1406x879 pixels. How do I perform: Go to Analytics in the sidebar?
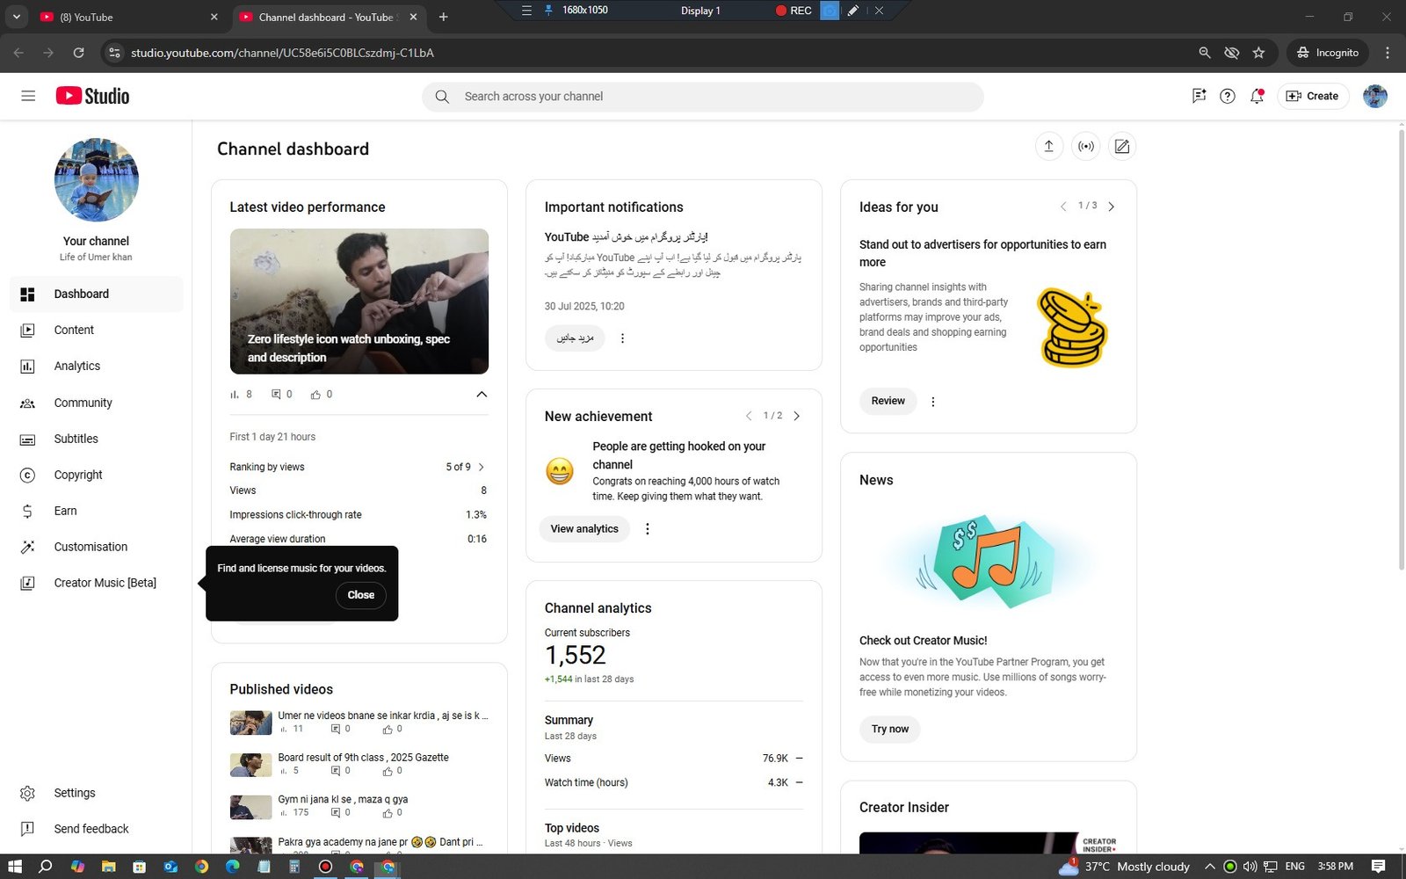tap(97, 366)
